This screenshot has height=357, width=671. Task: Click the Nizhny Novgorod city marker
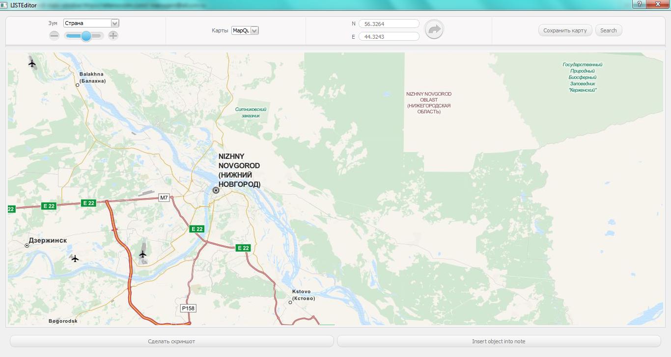pos(216,190)
